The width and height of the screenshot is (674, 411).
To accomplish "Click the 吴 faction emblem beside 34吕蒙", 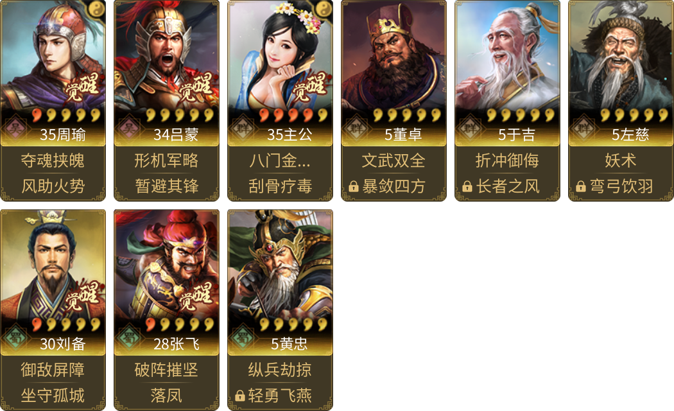I will [129, 127].
